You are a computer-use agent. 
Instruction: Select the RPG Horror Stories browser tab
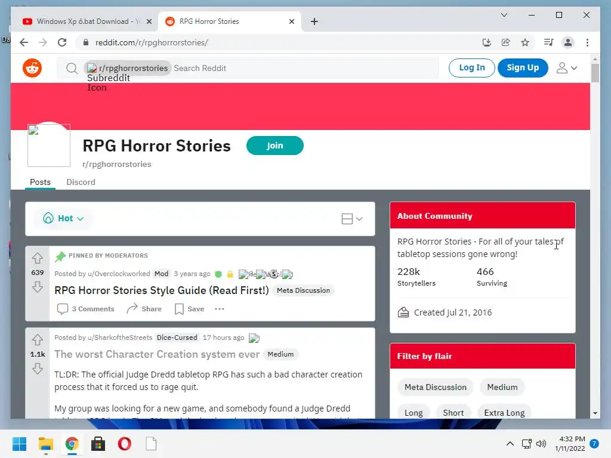click(x=230, y=21)
